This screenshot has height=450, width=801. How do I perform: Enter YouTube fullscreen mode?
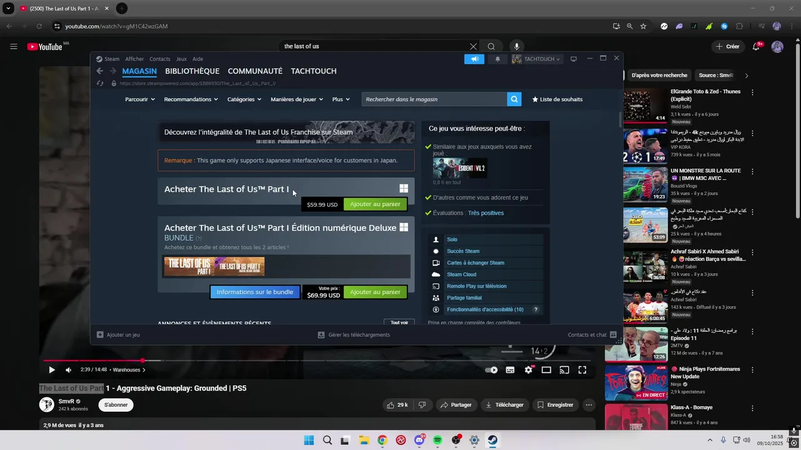582,370
